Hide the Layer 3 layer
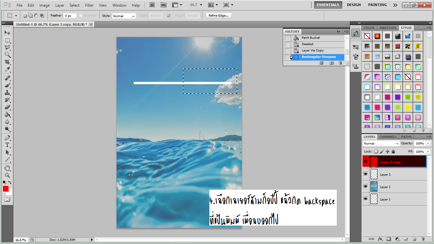 point(365,174)
